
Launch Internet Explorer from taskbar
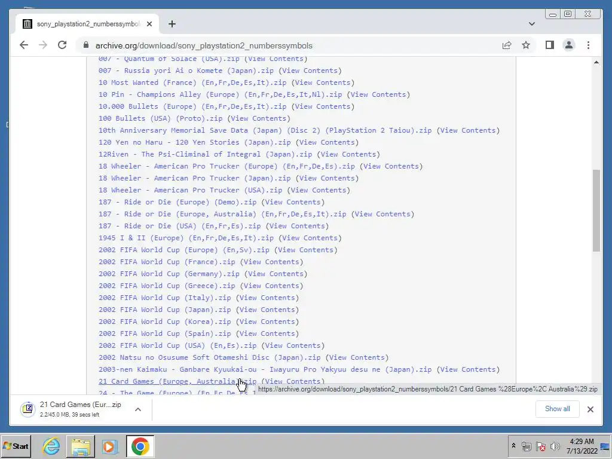click(x=51, y=446)
